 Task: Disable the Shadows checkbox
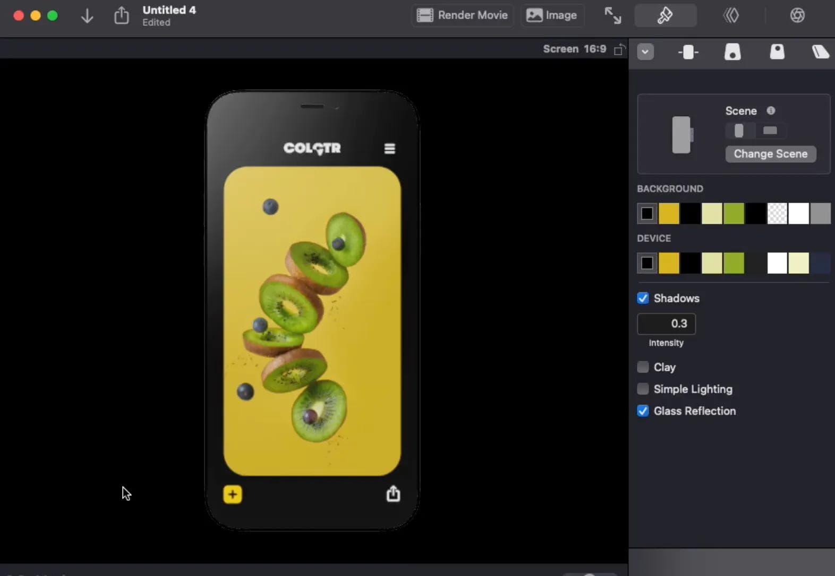tap(643, 298)
